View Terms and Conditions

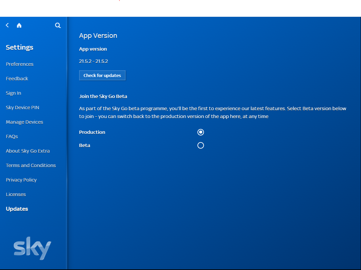(x=31, y=165)
